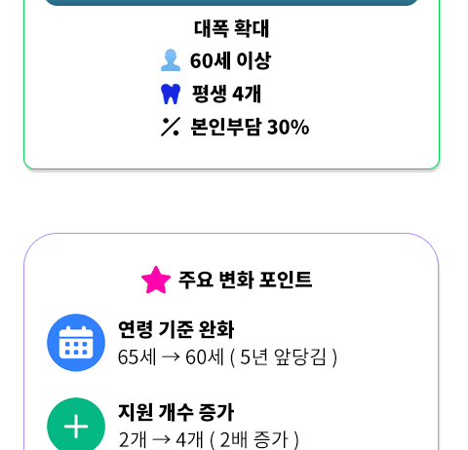Click the 주요 변화 포인트 heading
468x450 pixels.
pyautogui.click(x=246, y=280)
